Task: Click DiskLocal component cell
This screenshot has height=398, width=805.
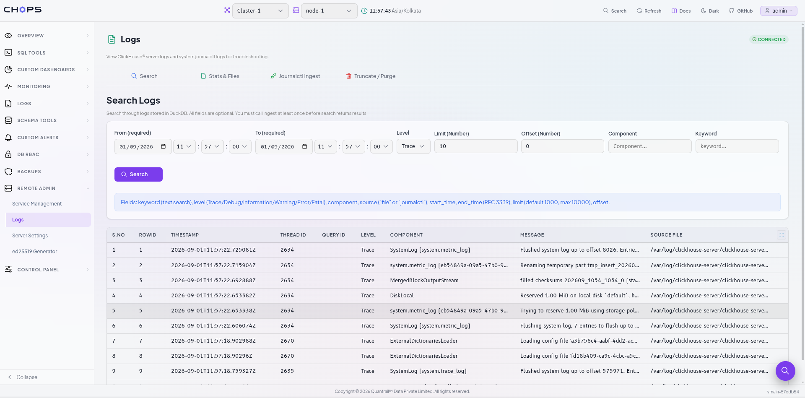Action: pyautogui.click(x=402, y=296)
